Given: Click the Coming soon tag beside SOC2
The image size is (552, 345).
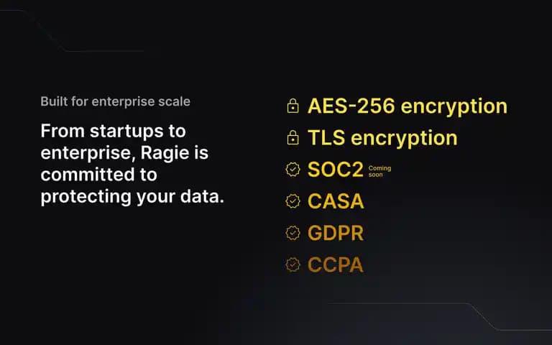Looking at the screenshot, I should click(379, 171).
